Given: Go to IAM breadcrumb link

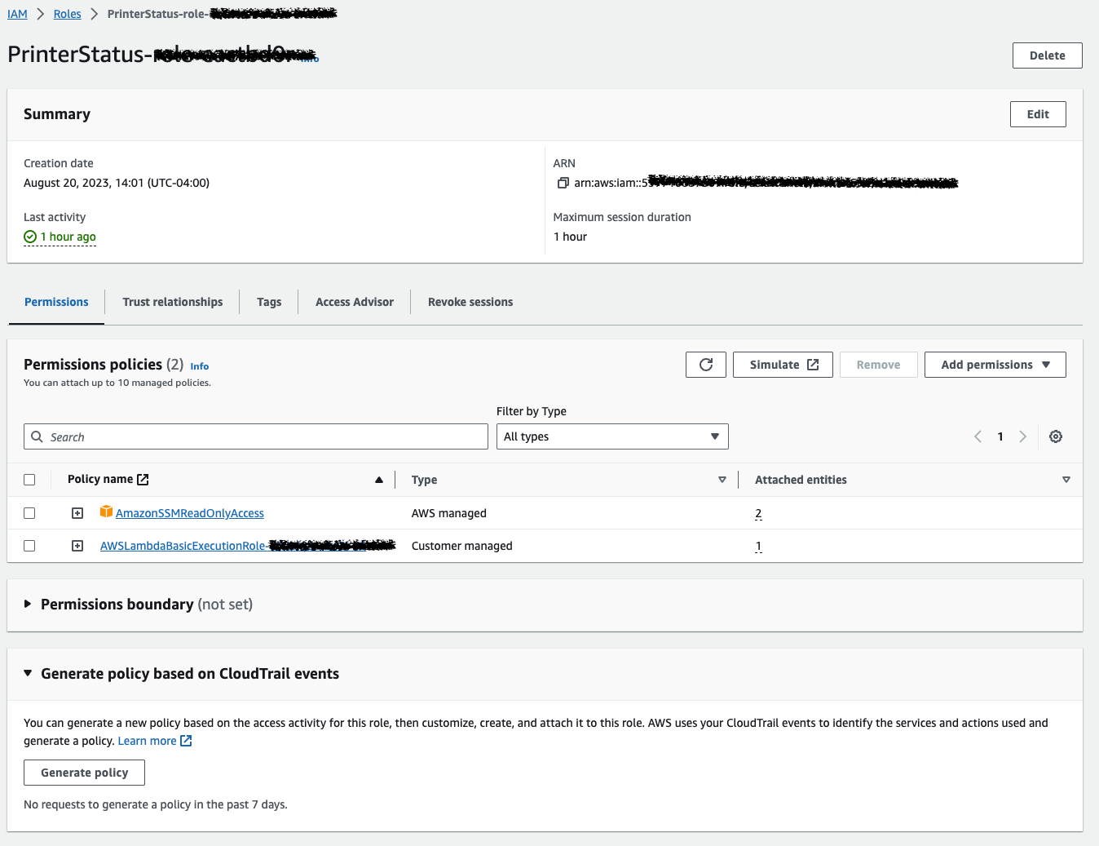Looking at the screenshot, I should point(17,14).
